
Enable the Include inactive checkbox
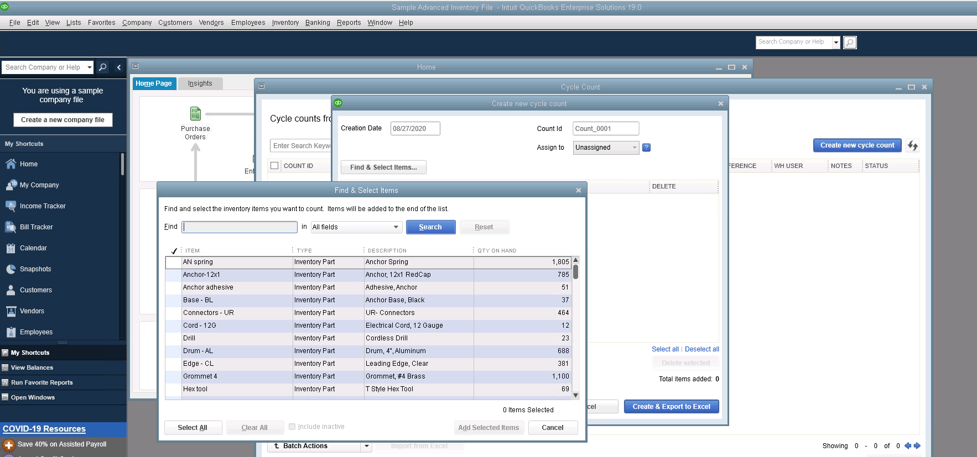coord(292,427)
